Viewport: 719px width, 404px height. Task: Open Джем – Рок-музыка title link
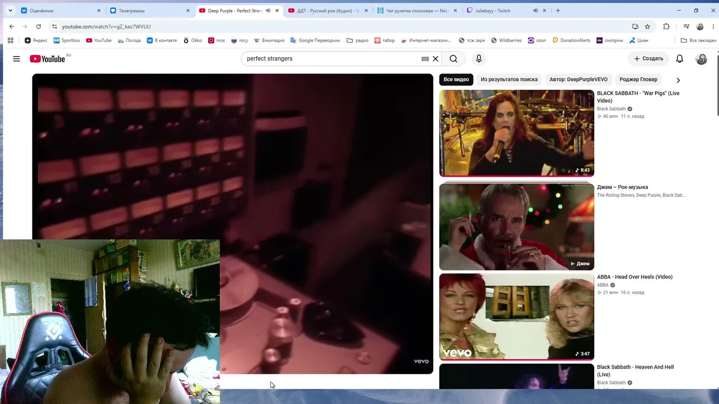[622, 187]
